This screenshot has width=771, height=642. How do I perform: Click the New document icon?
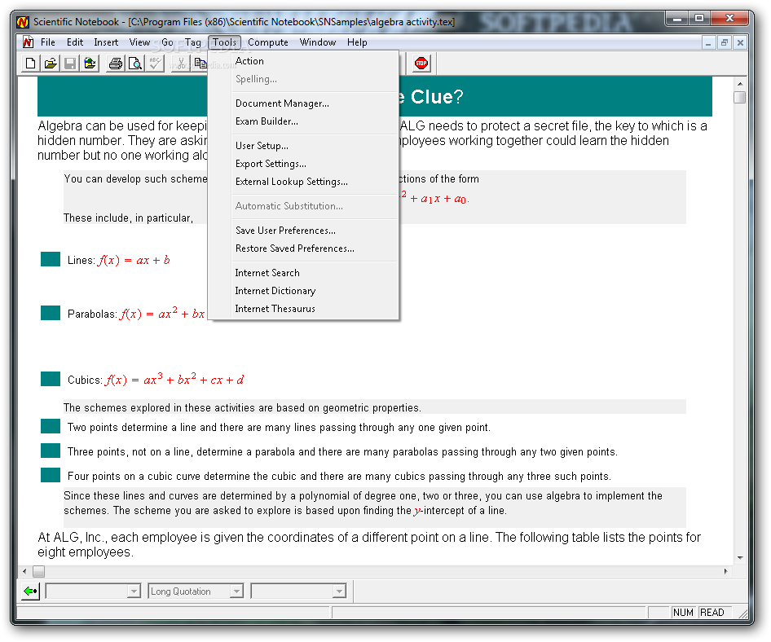pyautogui.click(x=30, y=64)
